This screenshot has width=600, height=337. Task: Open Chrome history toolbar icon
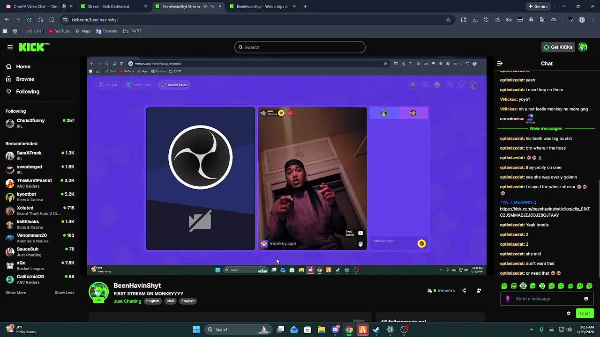(x=486, y=20)
